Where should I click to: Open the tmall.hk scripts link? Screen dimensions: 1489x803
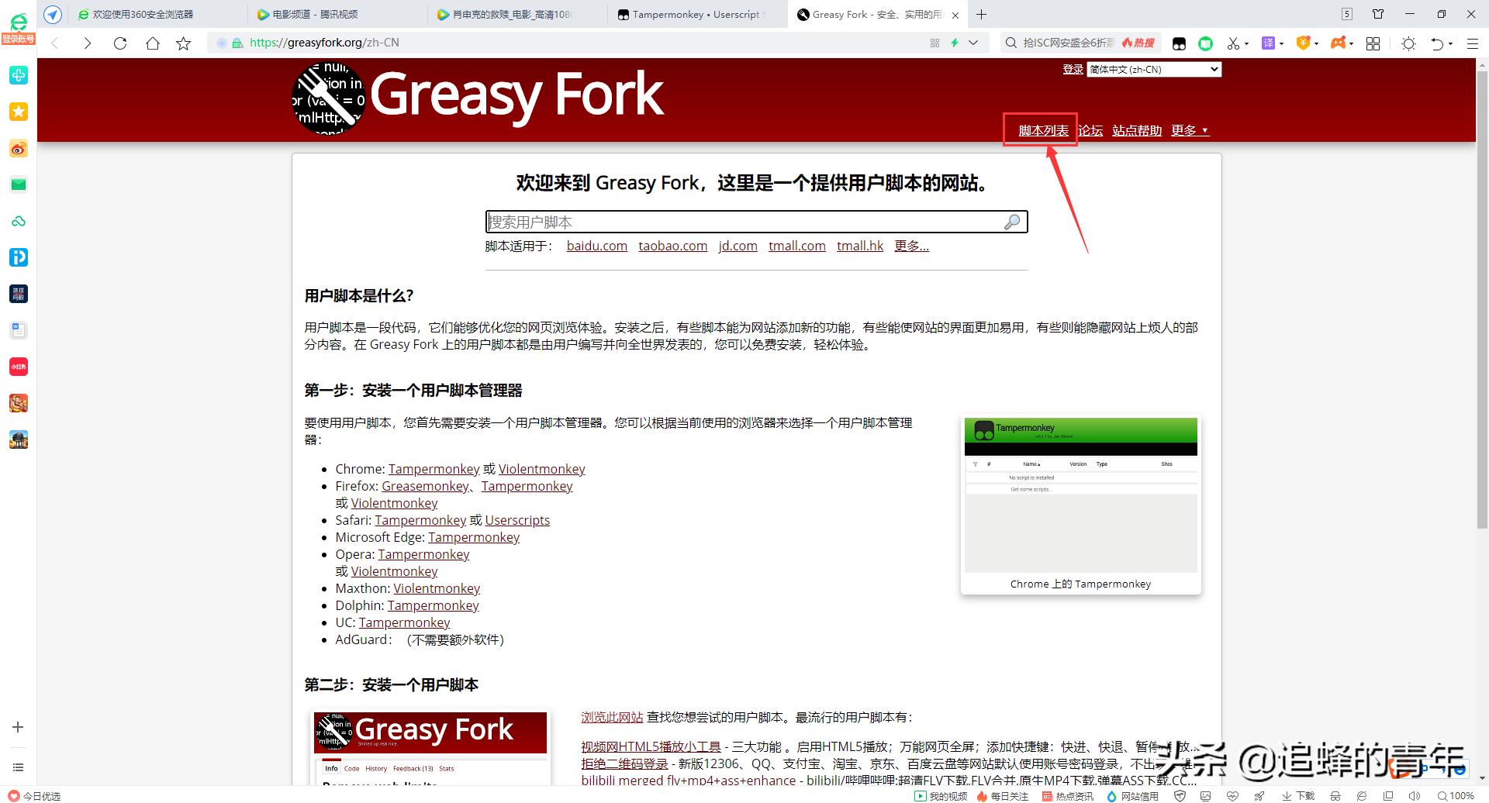coord(860,246)
